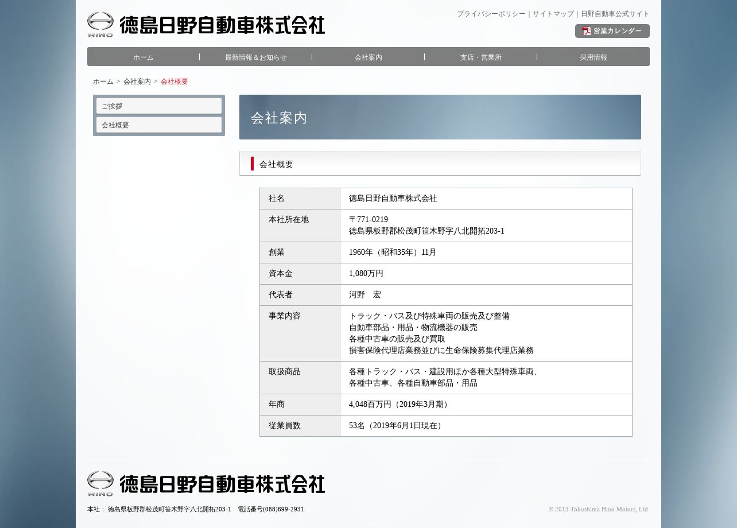Click the representative name 河野 宏

pyautogui.click(x=365, y=295)
